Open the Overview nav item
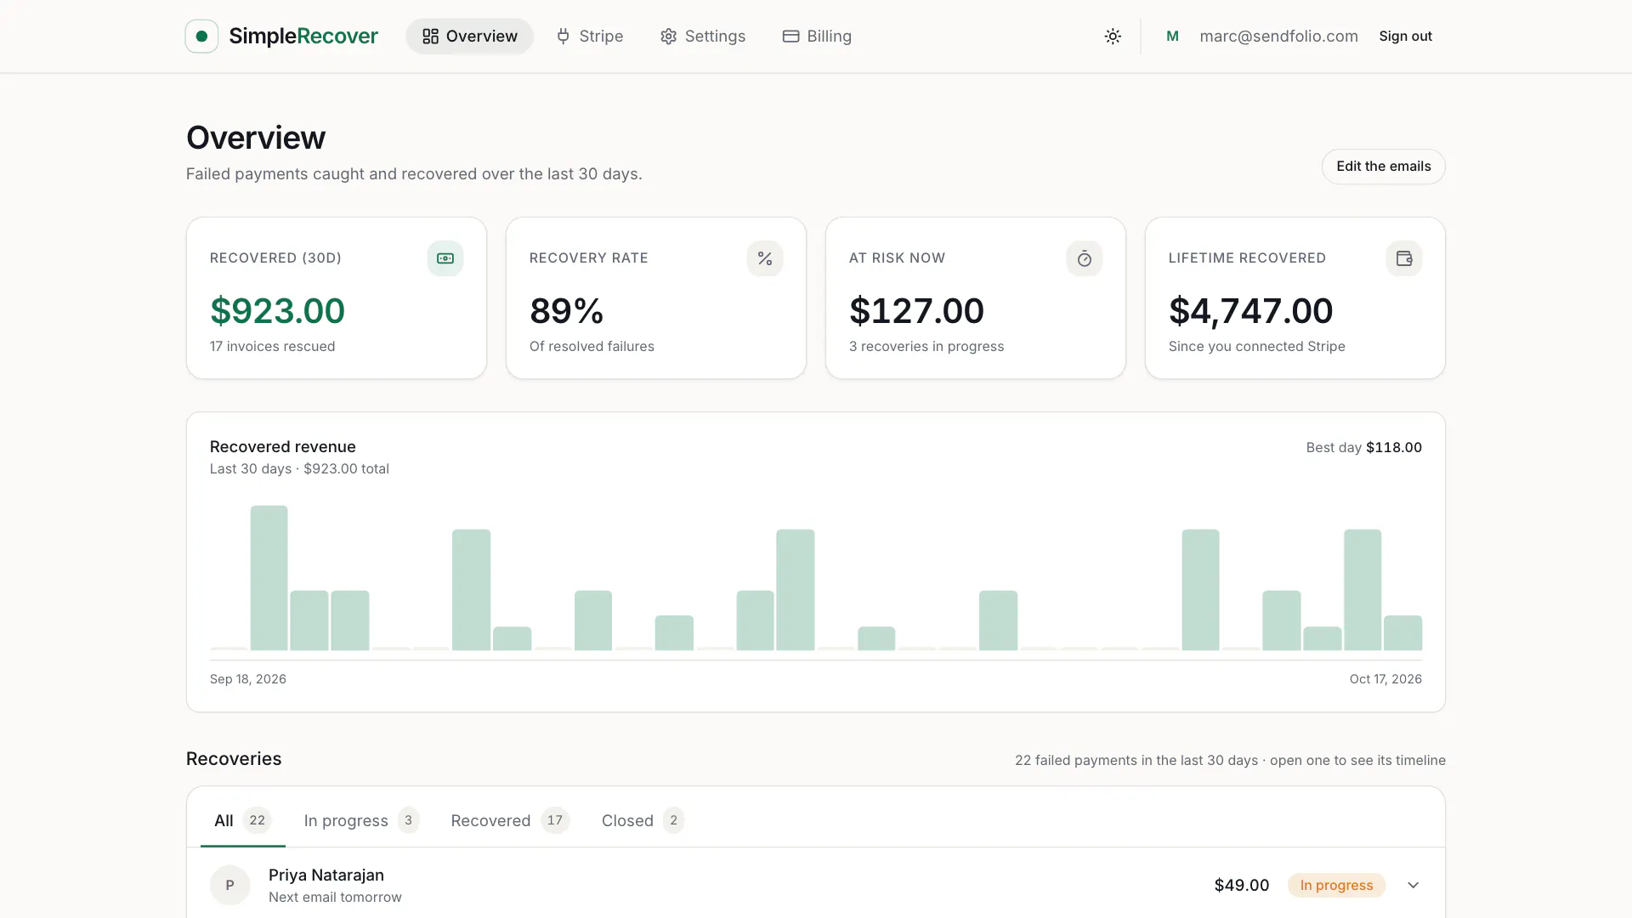The height and width of the screenshot is (918, 1632). click(x=469, y=37)
